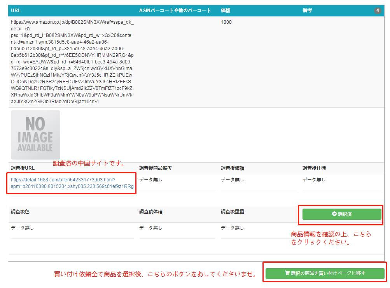Click the checkmark icon on 選択済 button
This screenshot has width=390, height=288.
pos(334,214)
